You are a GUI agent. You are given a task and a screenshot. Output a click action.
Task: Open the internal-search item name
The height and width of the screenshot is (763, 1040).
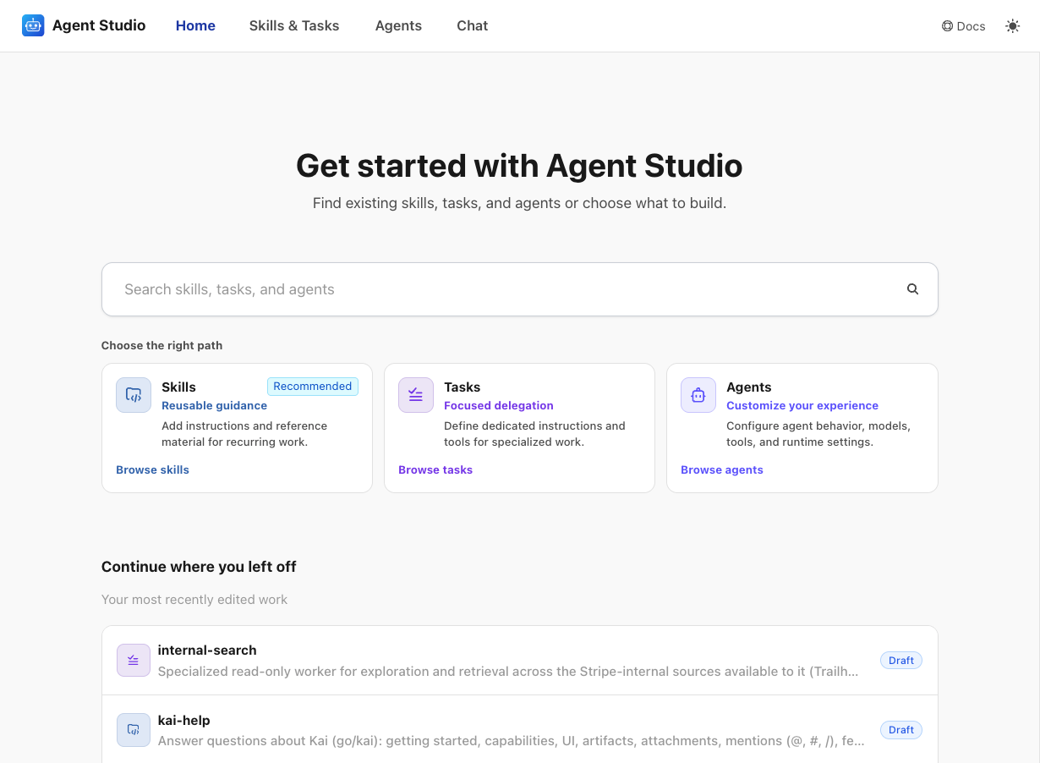tap(207, 650)
